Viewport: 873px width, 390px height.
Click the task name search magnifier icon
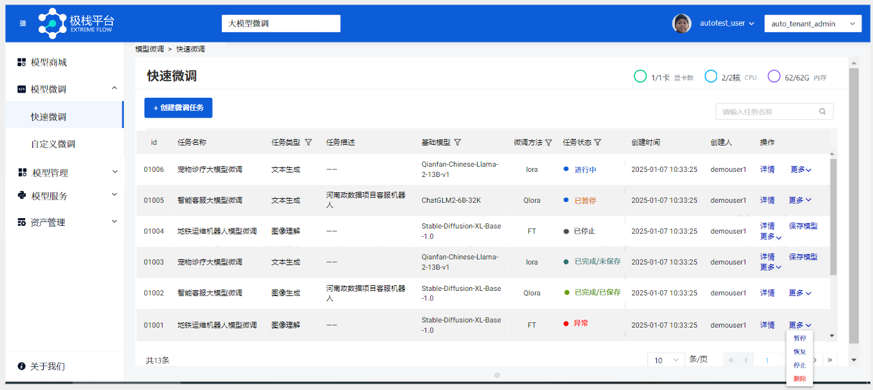pyautogui.click(x=822, y=111)
